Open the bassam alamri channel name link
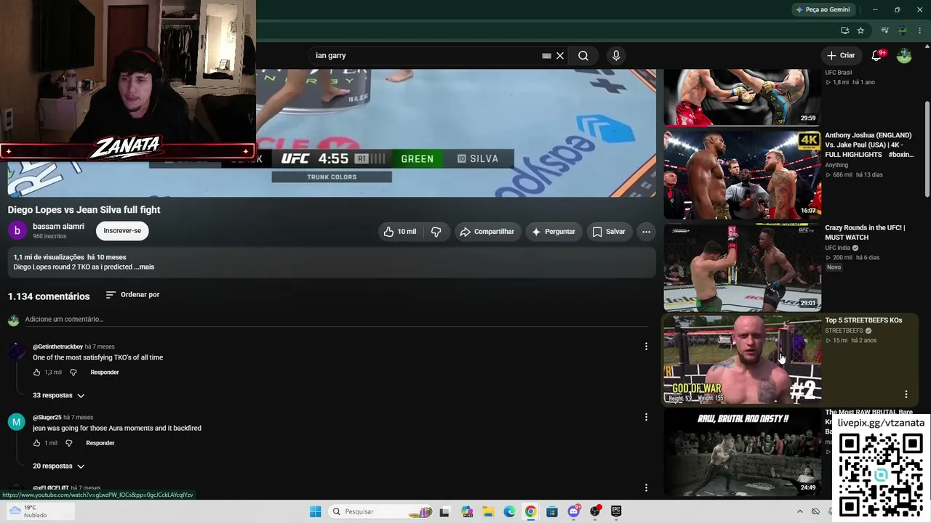931x523 pixels. pos(58,227)
